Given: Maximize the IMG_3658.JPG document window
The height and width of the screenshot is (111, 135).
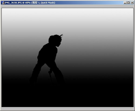Looking at the screenshot, I should 128,3.
